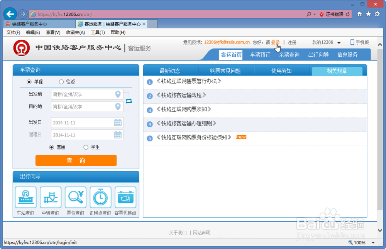Open the 帮助(H) menu
The height and width of the screenshot is (249, 386).
pos(118,32)
